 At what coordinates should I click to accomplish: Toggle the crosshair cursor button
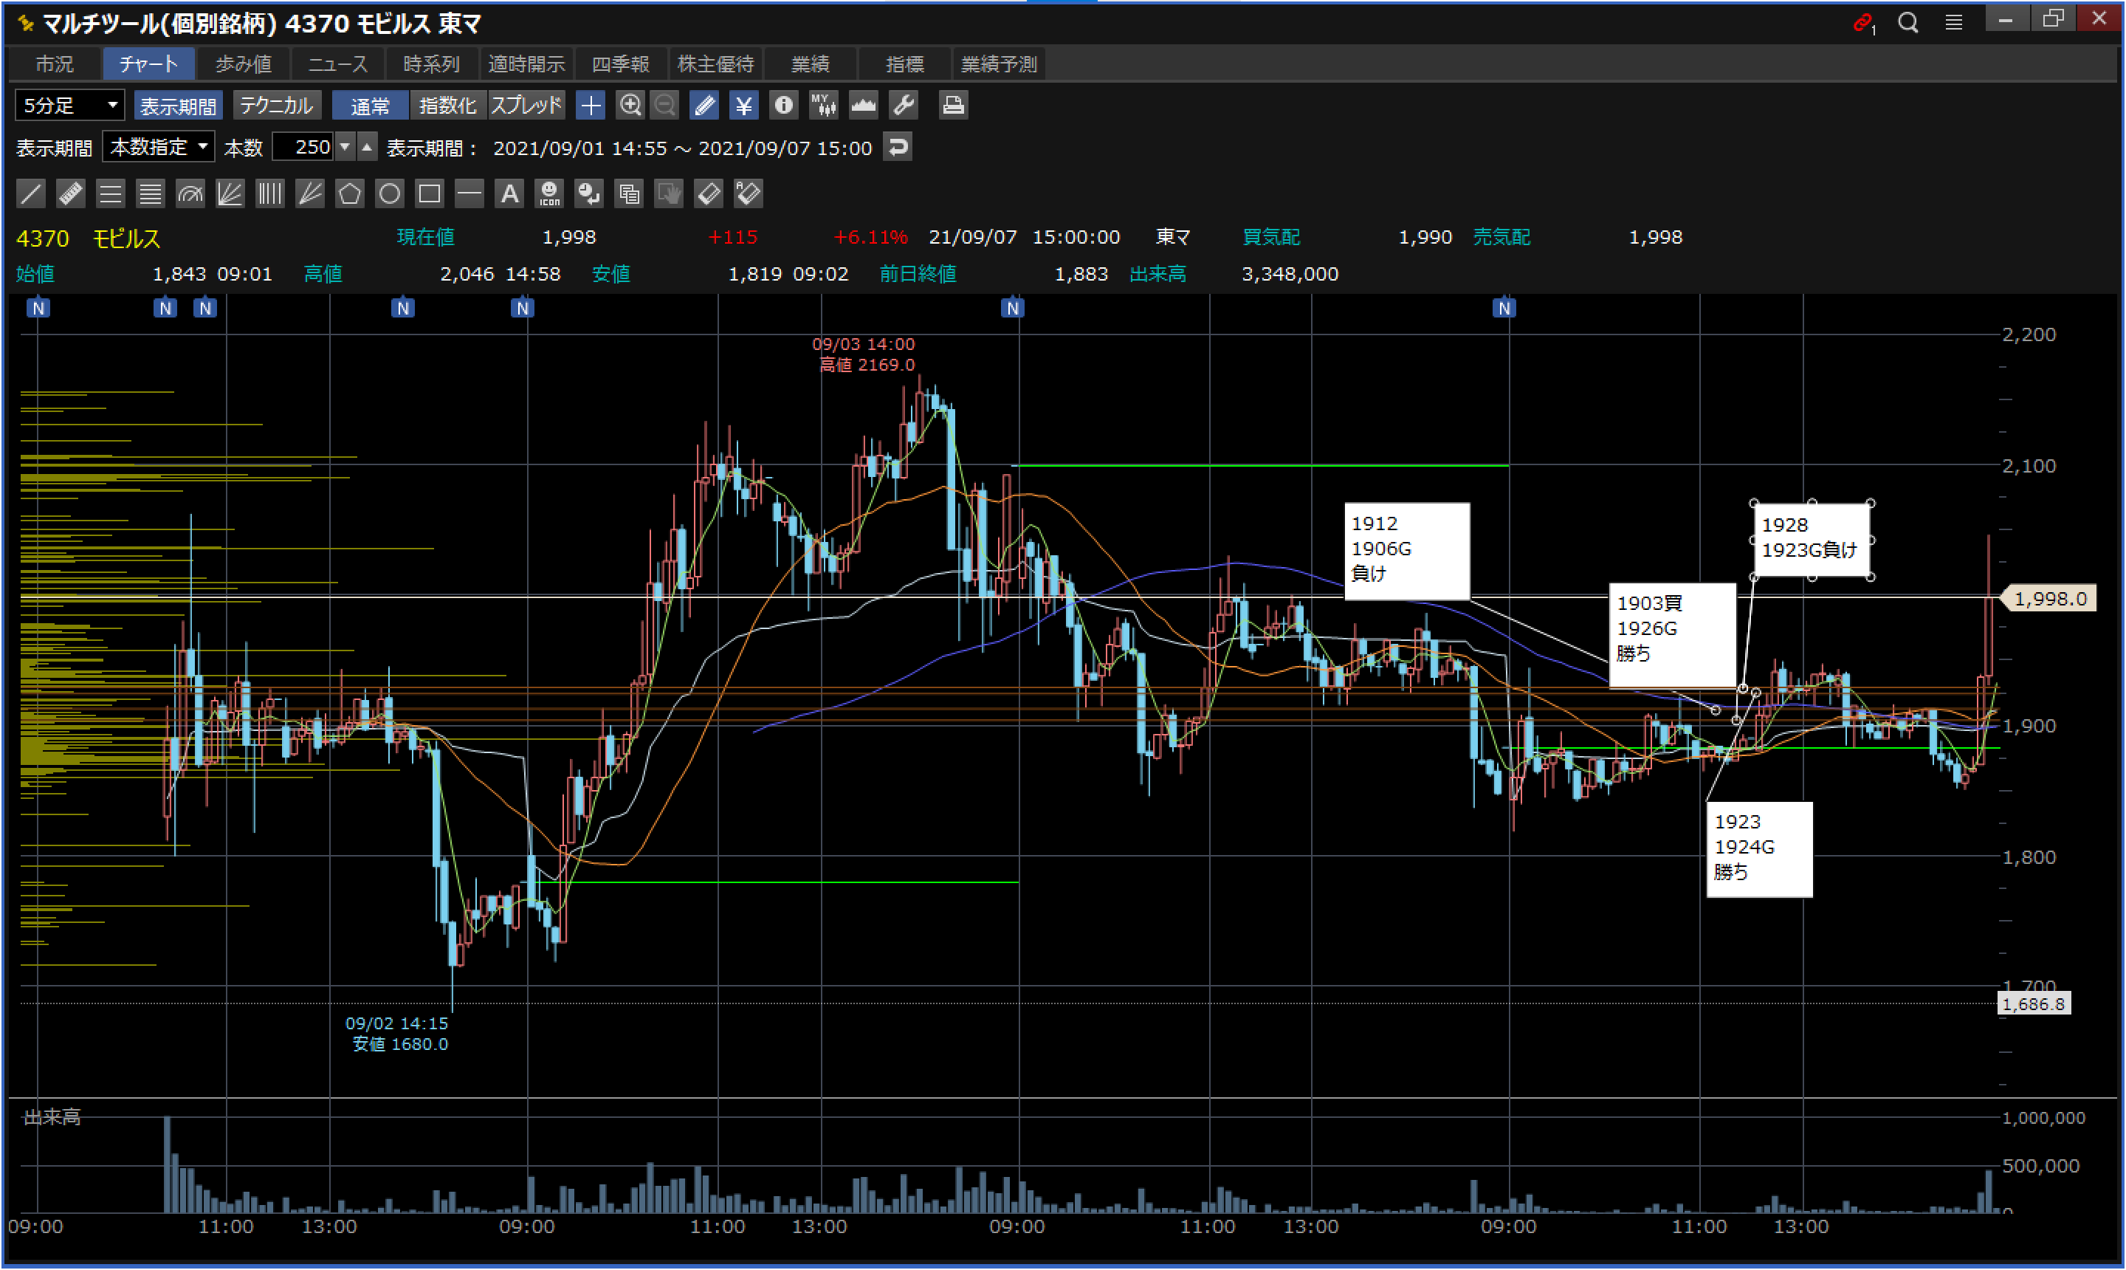591,106
